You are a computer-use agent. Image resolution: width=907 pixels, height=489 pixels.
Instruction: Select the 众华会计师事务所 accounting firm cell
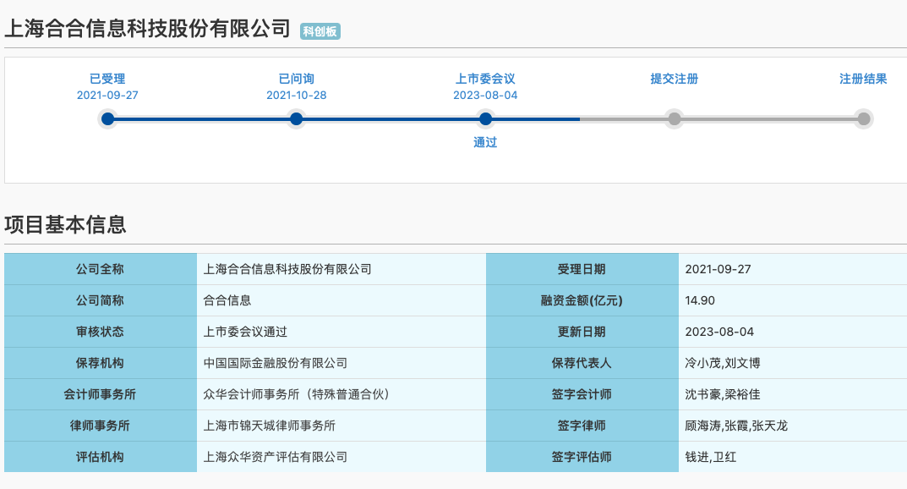pos(296,394)
